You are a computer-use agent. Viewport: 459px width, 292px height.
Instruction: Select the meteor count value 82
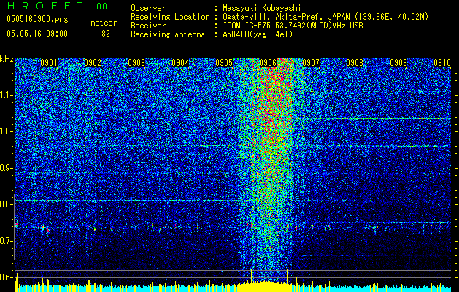[106, 34]
